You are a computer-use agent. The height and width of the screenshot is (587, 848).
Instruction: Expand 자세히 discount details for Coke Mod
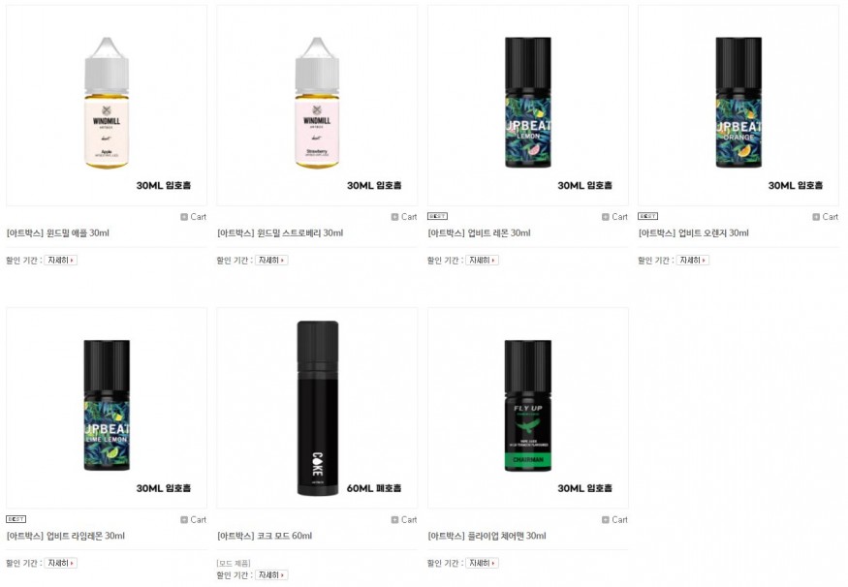point(271,574)
